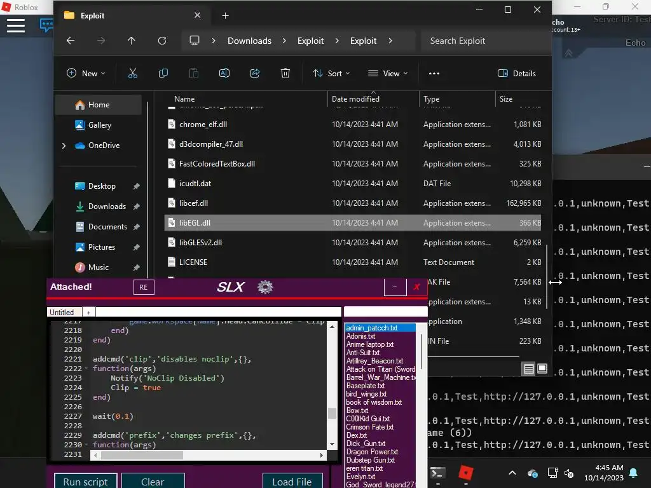Open the Sort dropdown
651x488 pixels.
[x=331, y=74]
